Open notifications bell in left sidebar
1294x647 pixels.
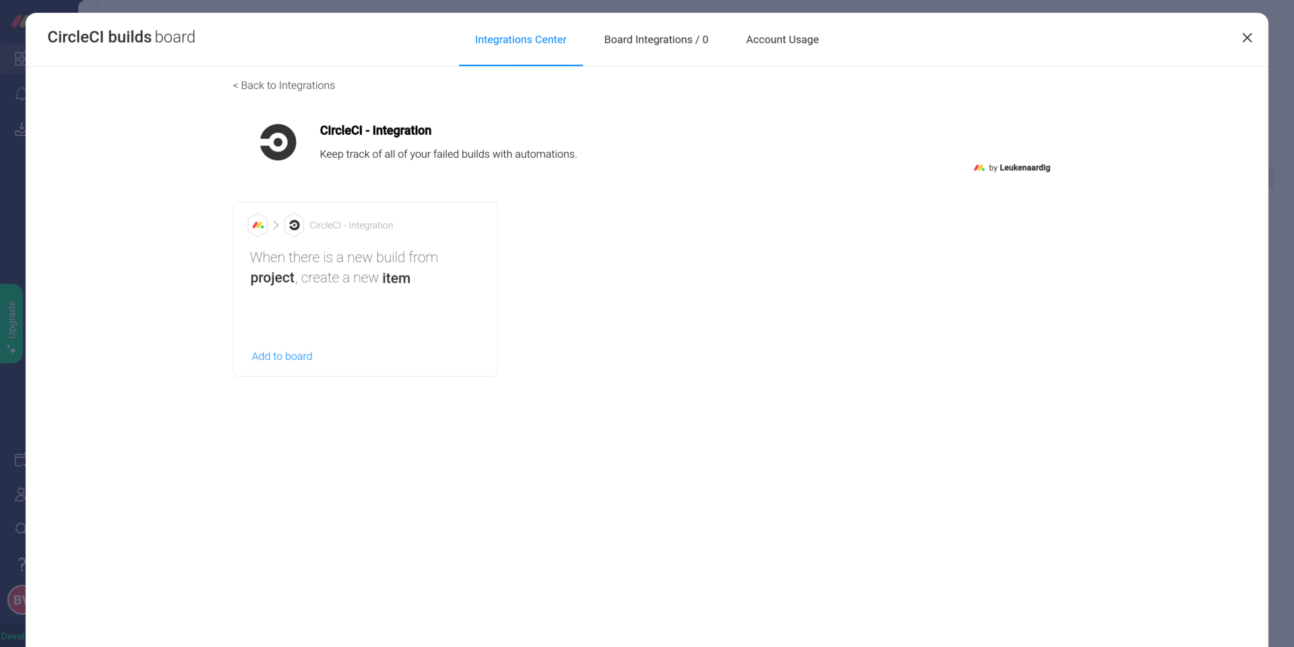(x=21, y=94)
